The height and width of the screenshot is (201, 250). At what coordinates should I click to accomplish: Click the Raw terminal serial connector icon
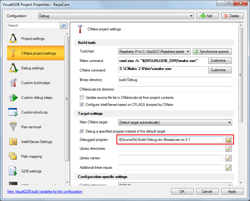[x=13, y=126]
